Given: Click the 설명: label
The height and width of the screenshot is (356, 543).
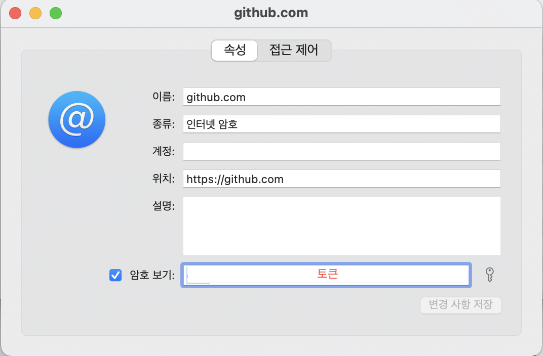Looking at the screenshot, I should (164, 206).
